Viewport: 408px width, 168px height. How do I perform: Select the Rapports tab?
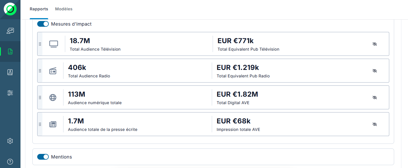[39, 9]
